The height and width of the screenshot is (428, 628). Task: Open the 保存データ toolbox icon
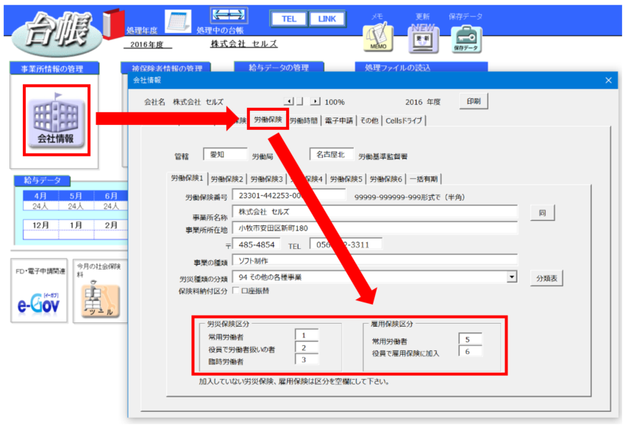point(465,40)
